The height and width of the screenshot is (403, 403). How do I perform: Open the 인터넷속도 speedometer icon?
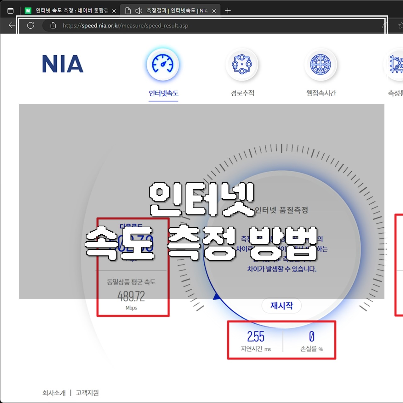(x=163, y=64)
